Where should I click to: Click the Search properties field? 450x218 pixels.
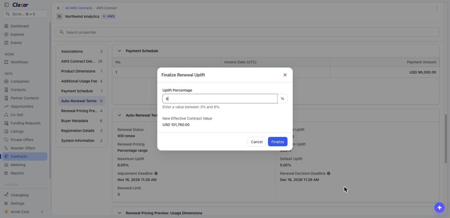pos(247,32)
